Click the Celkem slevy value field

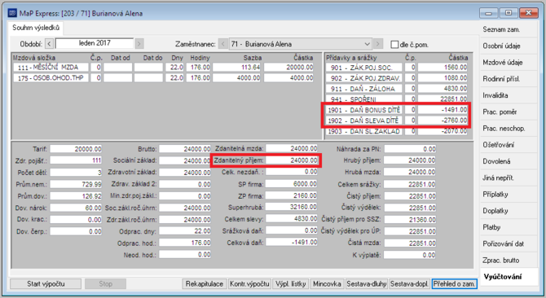coord(292,219)
